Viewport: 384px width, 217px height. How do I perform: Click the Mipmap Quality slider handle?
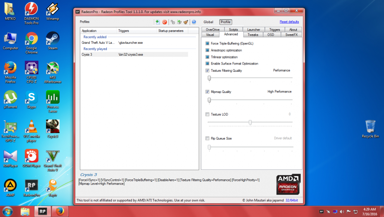(209, 100)
